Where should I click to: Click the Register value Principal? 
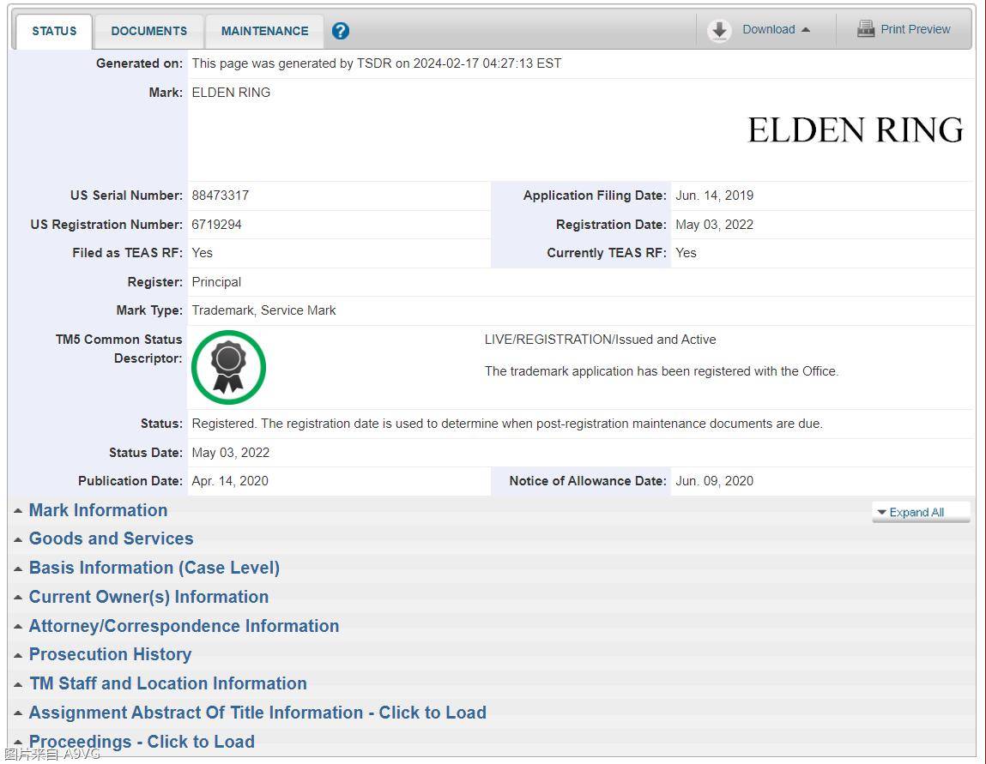click(x=216, y=282)
